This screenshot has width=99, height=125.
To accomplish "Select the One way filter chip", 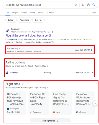I will coord(38,20).
